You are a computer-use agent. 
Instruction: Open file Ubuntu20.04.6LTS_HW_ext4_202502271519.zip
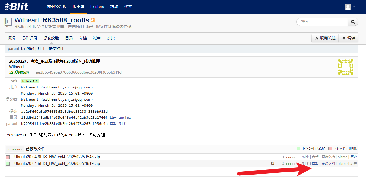pos(57,163)
